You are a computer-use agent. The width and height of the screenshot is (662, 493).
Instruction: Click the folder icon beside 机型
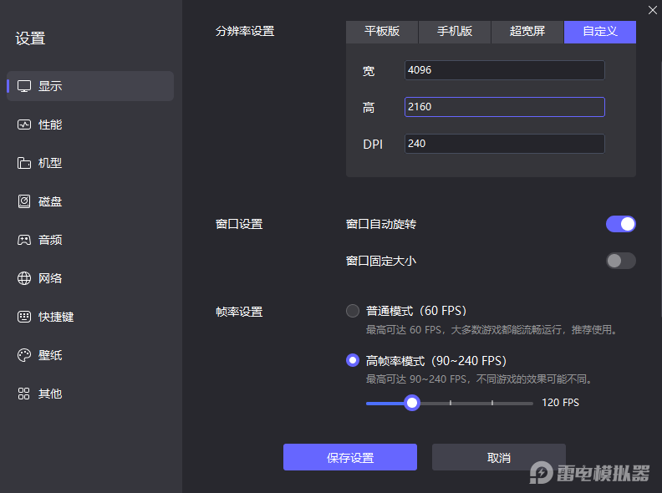pyautogui.click(x=24, y=163)
